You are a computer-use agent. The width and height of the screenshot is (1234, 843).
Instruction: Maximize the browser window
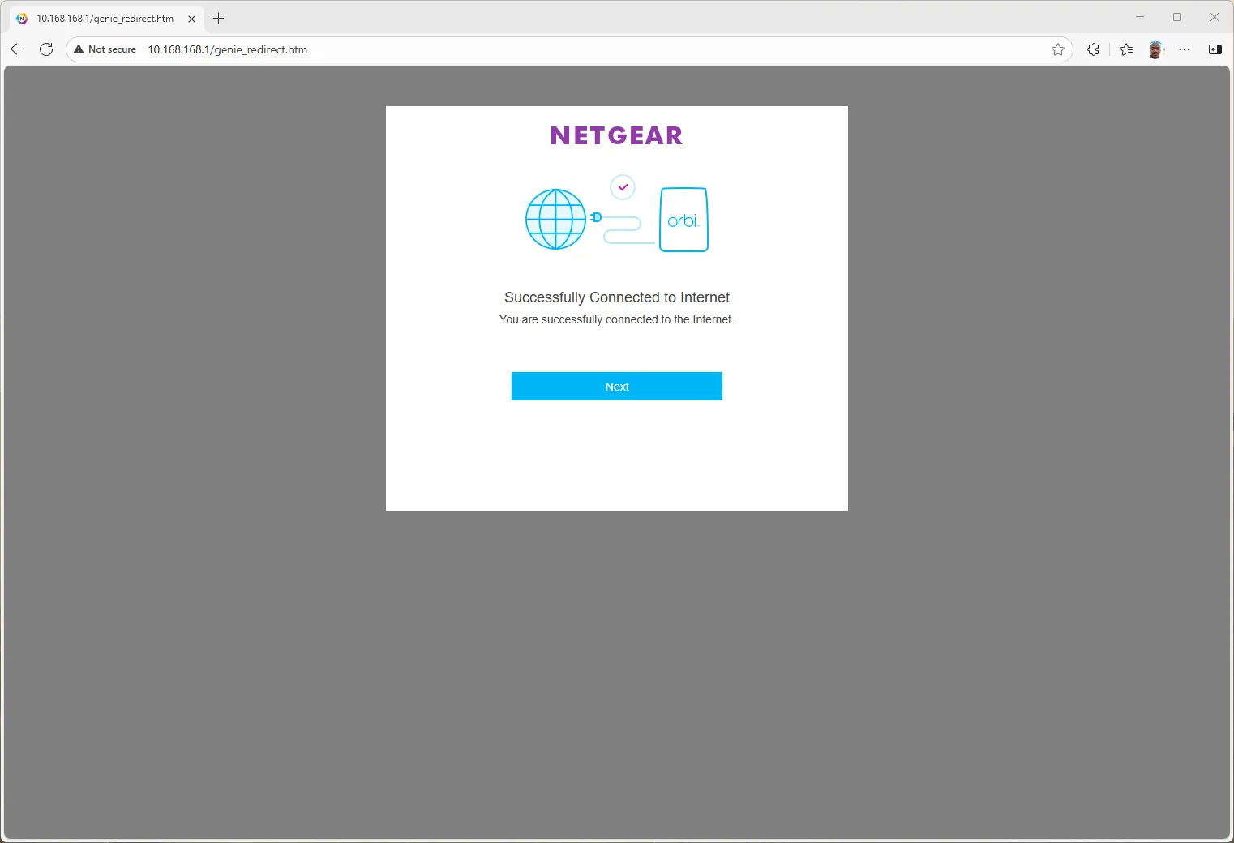coord(1177,17)
